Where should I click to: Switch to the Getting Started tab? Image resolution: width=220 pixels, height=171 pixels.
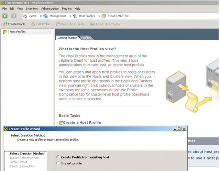coord(68,38)
